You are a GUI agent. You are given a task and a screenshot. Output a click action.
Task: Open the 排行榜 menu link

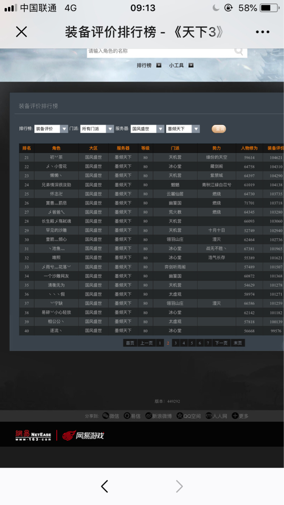point(144,65)
